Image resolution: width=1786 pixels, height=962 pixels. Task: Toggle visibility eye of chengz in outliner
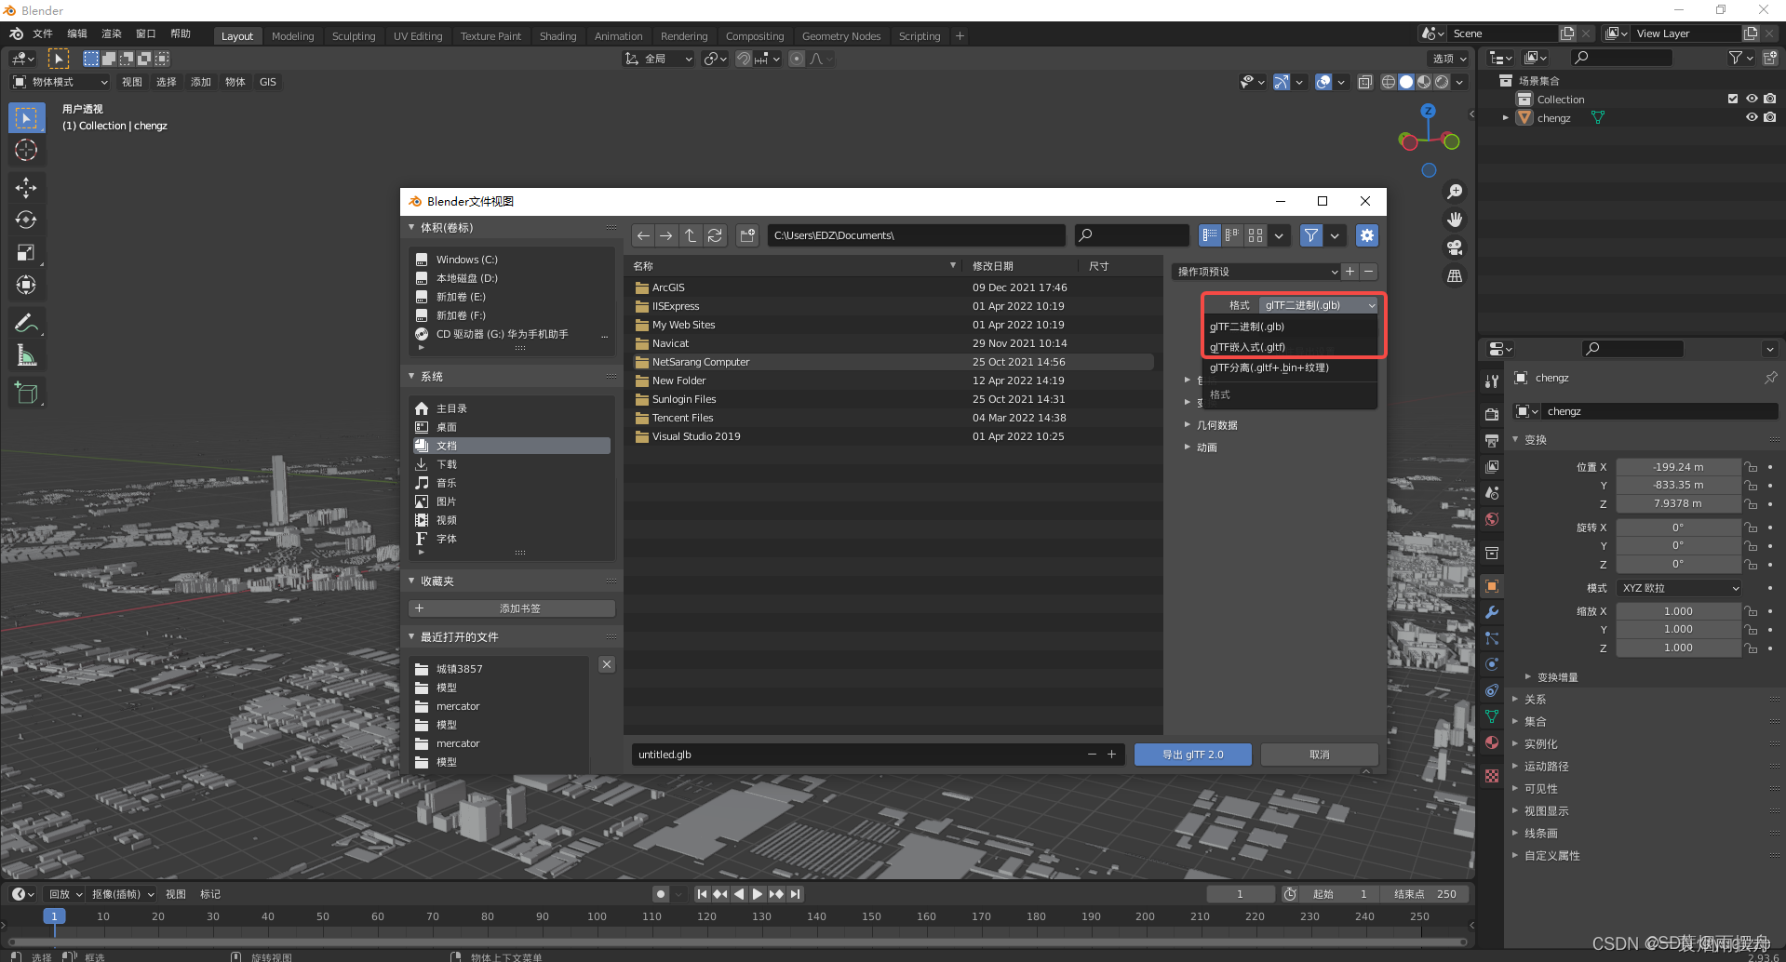tap(1751, 117)
